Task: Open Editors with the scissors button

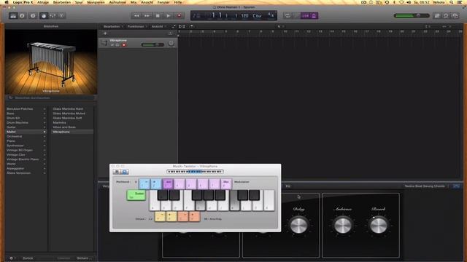Action: click(61, 16)
